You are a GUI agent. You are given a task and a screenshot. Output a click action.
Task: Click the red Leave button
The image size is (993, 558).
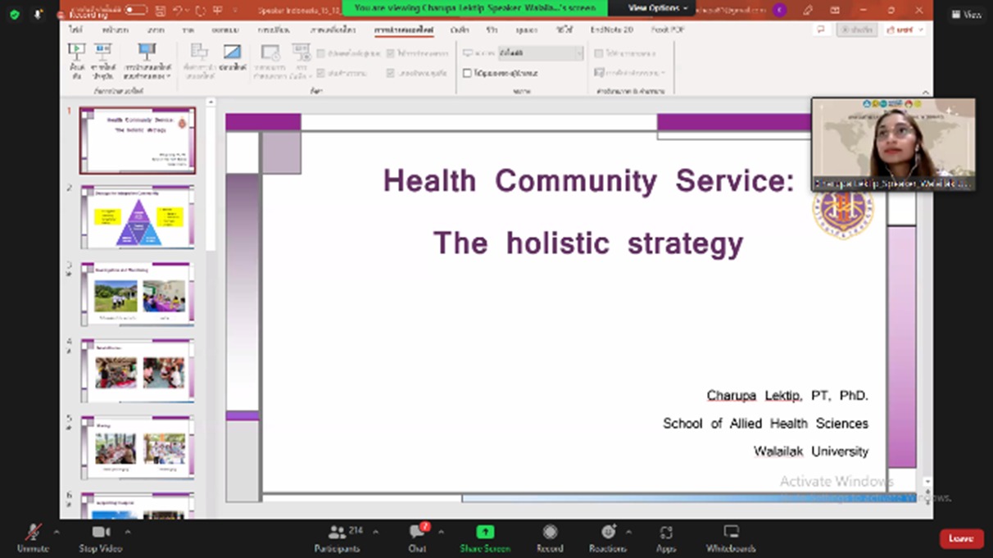pos(961,538)
